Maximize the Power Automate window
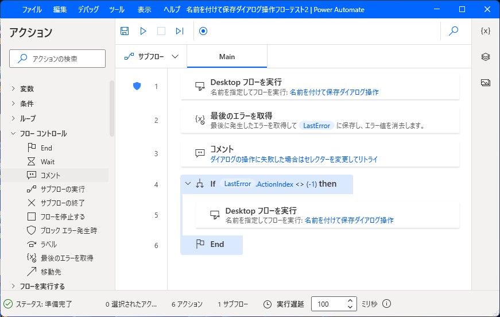The height and width of the screenshot is (317, 500). tap(462, 9)
